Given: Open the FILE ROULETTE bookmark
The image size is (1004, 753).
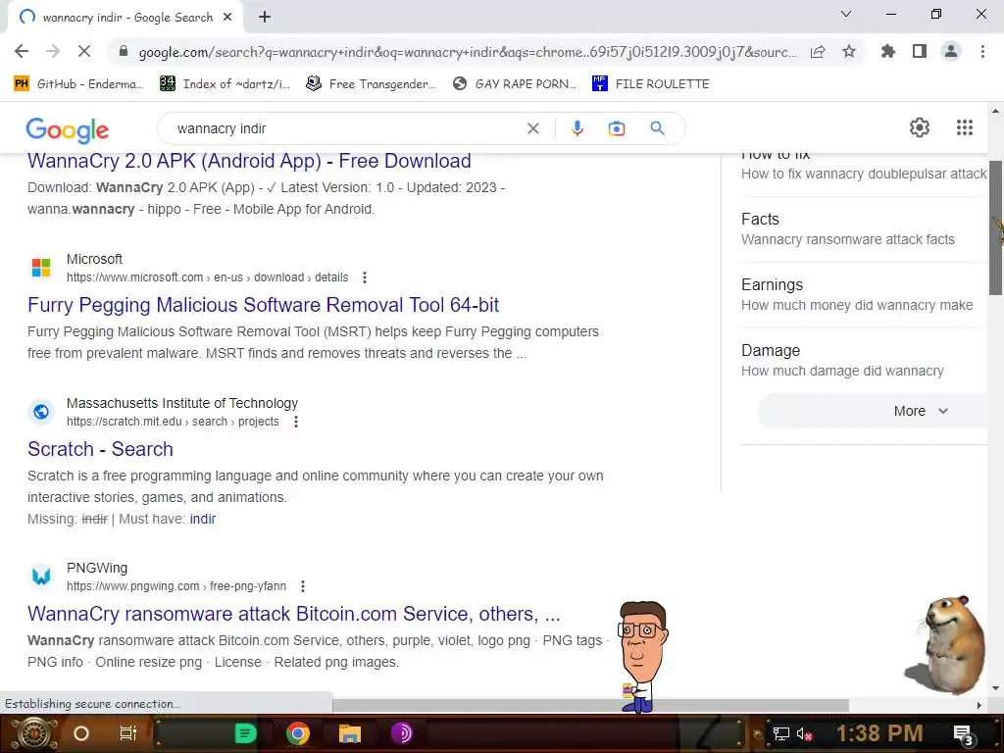Looking at the screenshot, I should tap(651, 84).
